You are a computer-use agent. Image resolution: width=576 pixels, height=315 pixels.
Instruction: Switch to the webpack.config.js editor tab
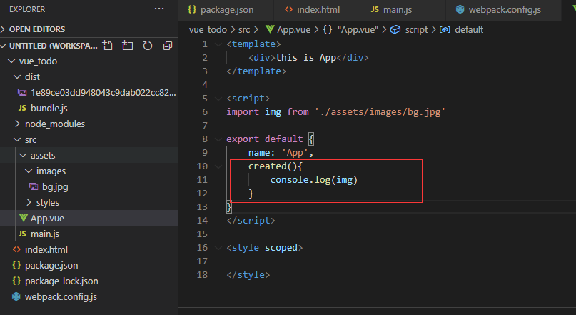coord(503,10)
